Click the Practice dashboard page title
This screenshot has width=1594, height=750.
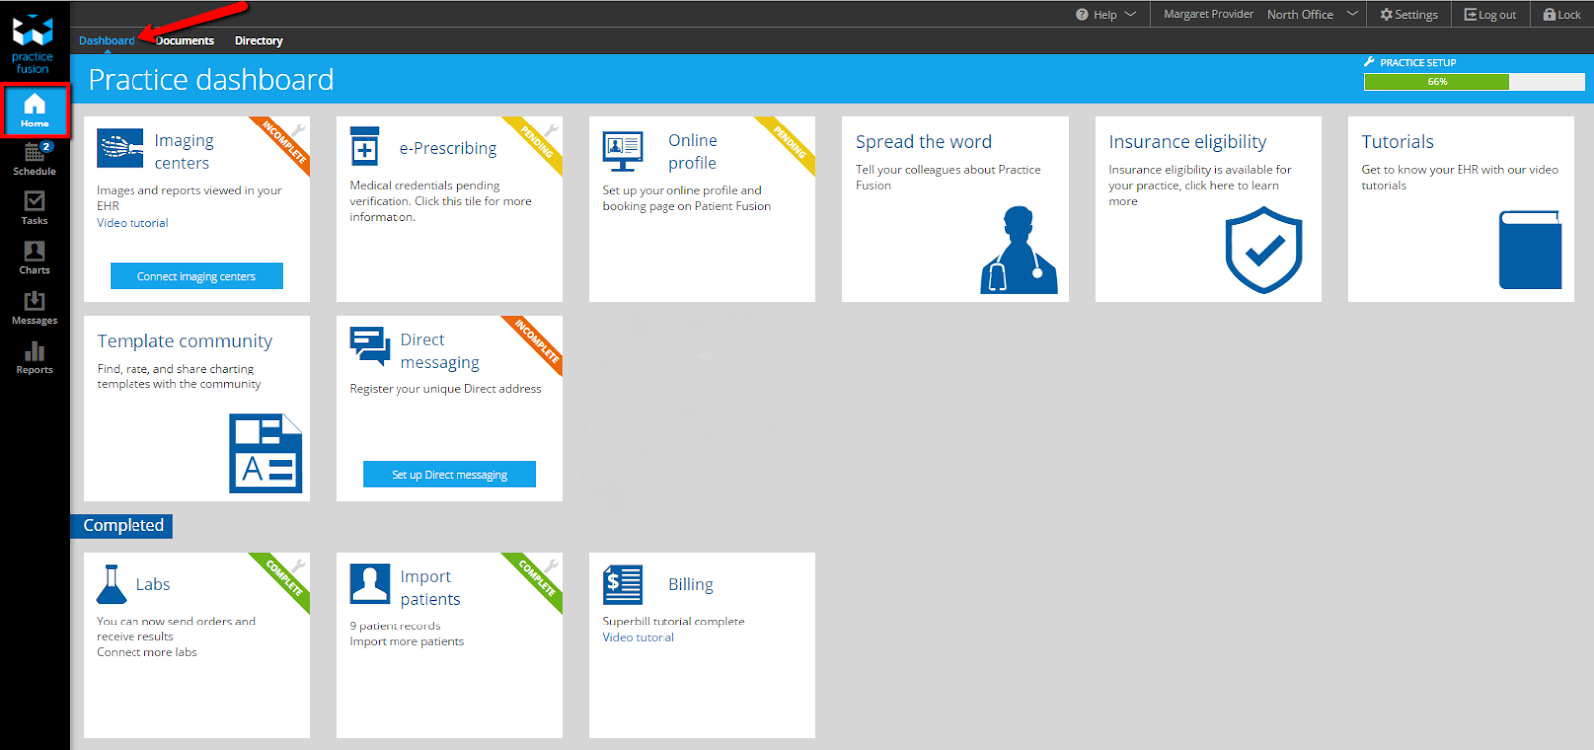[211, 80]
